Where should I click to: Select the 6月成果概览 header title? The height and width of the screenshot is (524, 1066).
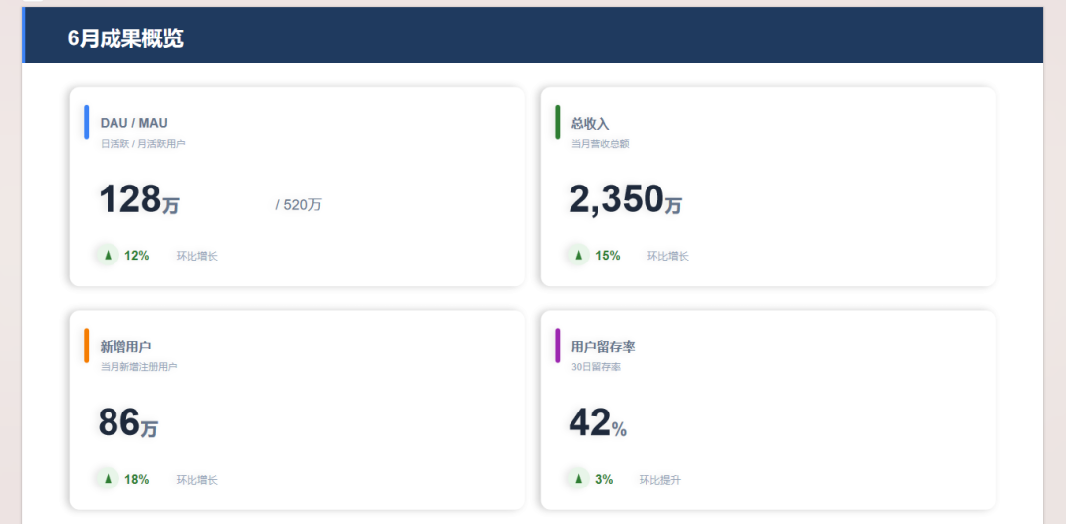[x=125, y=38]
